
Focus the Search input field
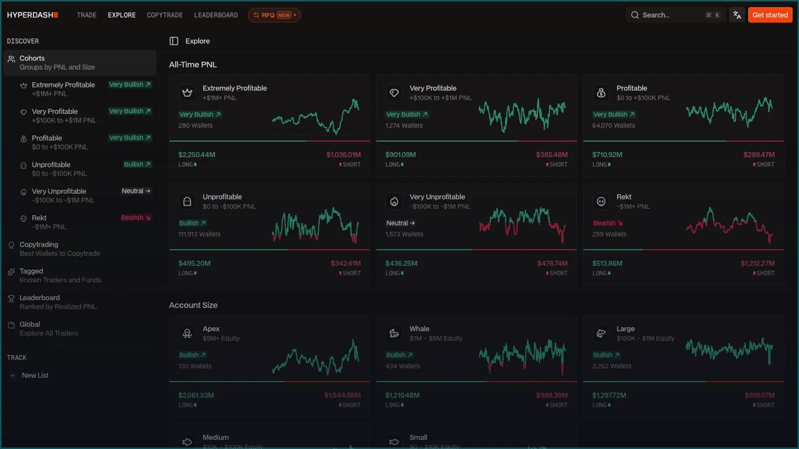click(675, 15)
